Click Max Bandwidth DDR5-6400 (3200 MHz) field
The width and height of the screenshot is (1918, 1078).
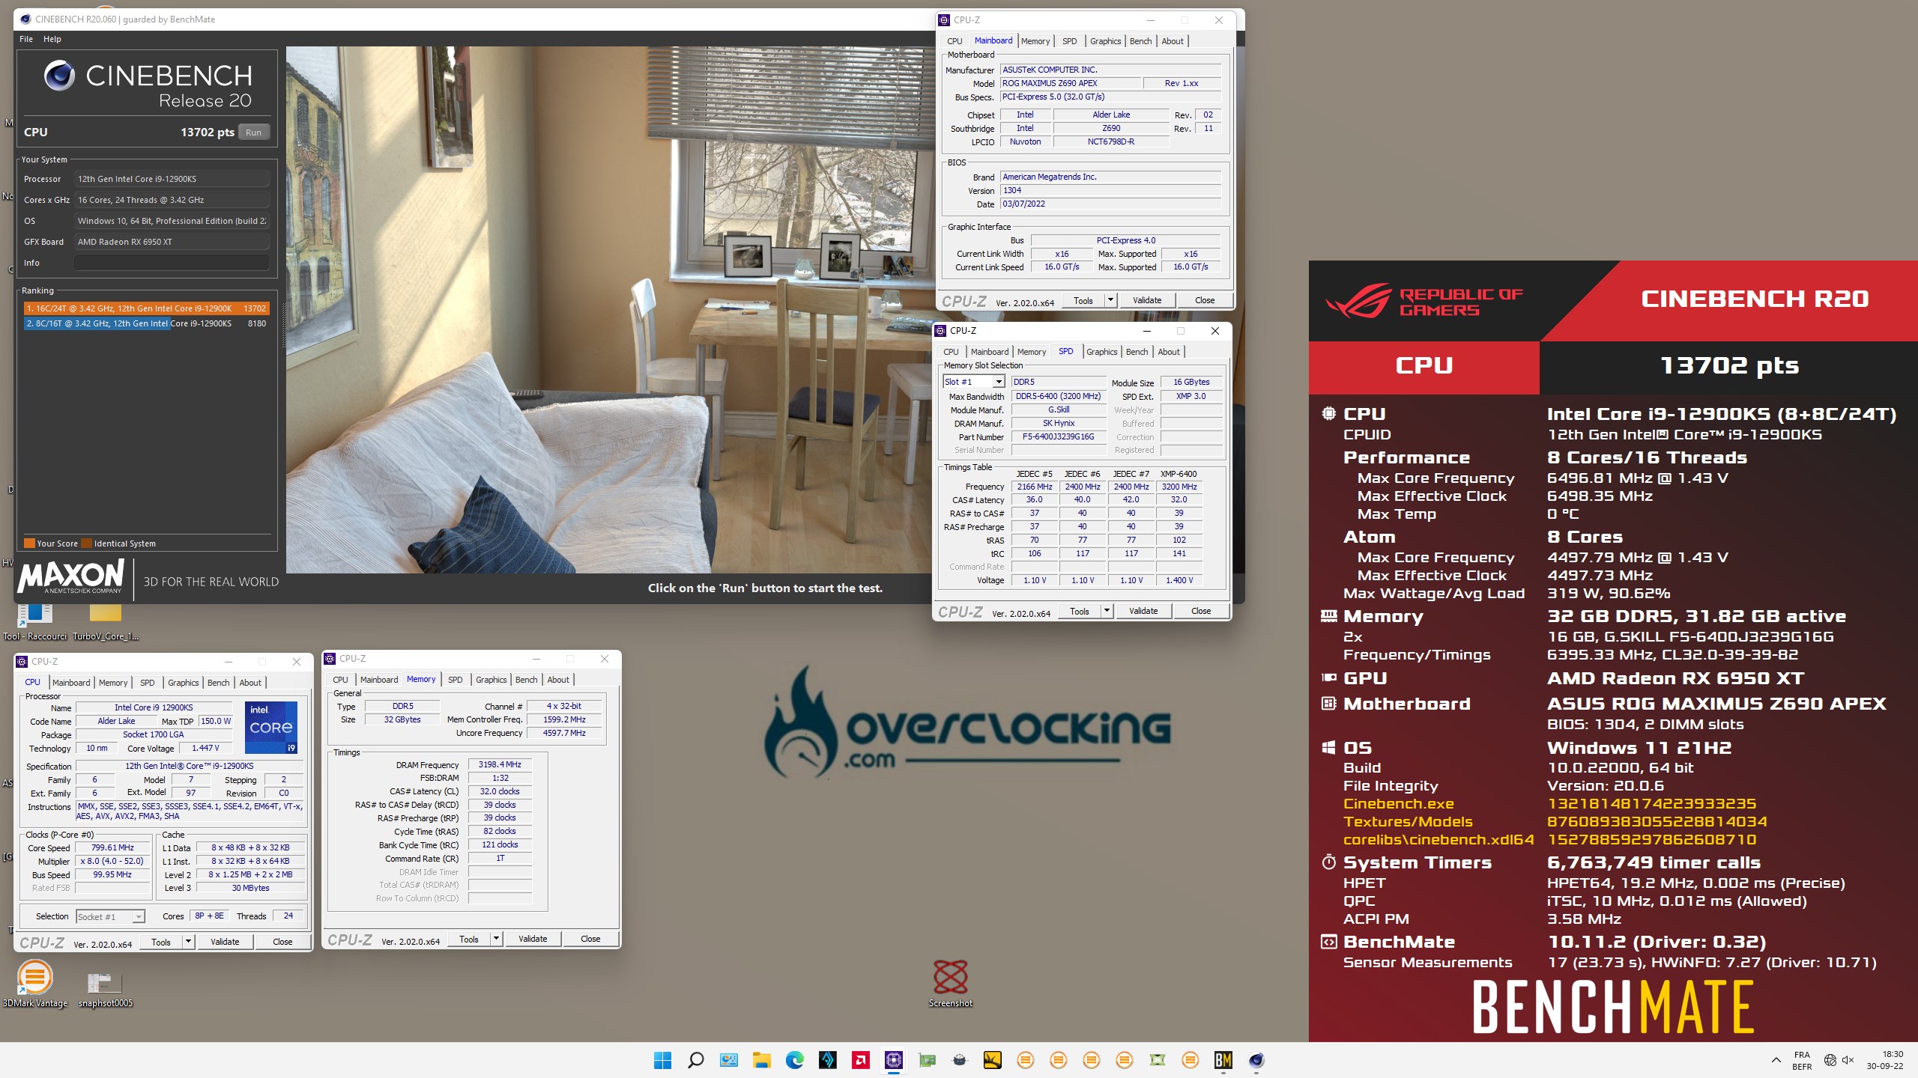point(1058,396)
